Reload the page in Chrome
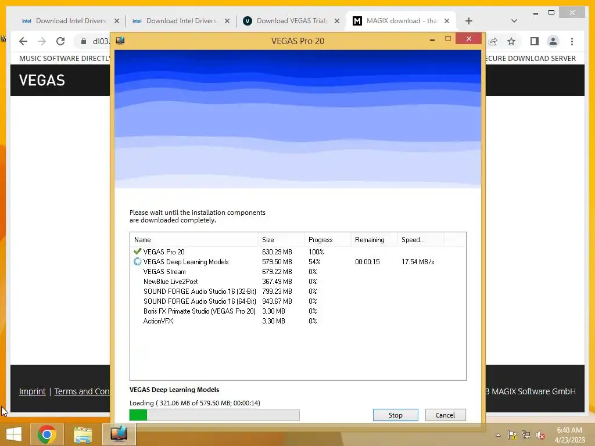 (60, 41)
